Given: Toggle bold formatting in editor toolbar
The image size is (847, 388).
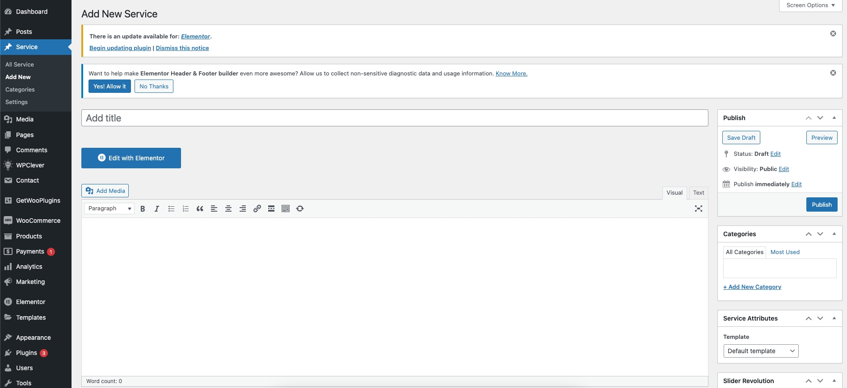Looking at the screenshot, I should click(x=143, y=209).
